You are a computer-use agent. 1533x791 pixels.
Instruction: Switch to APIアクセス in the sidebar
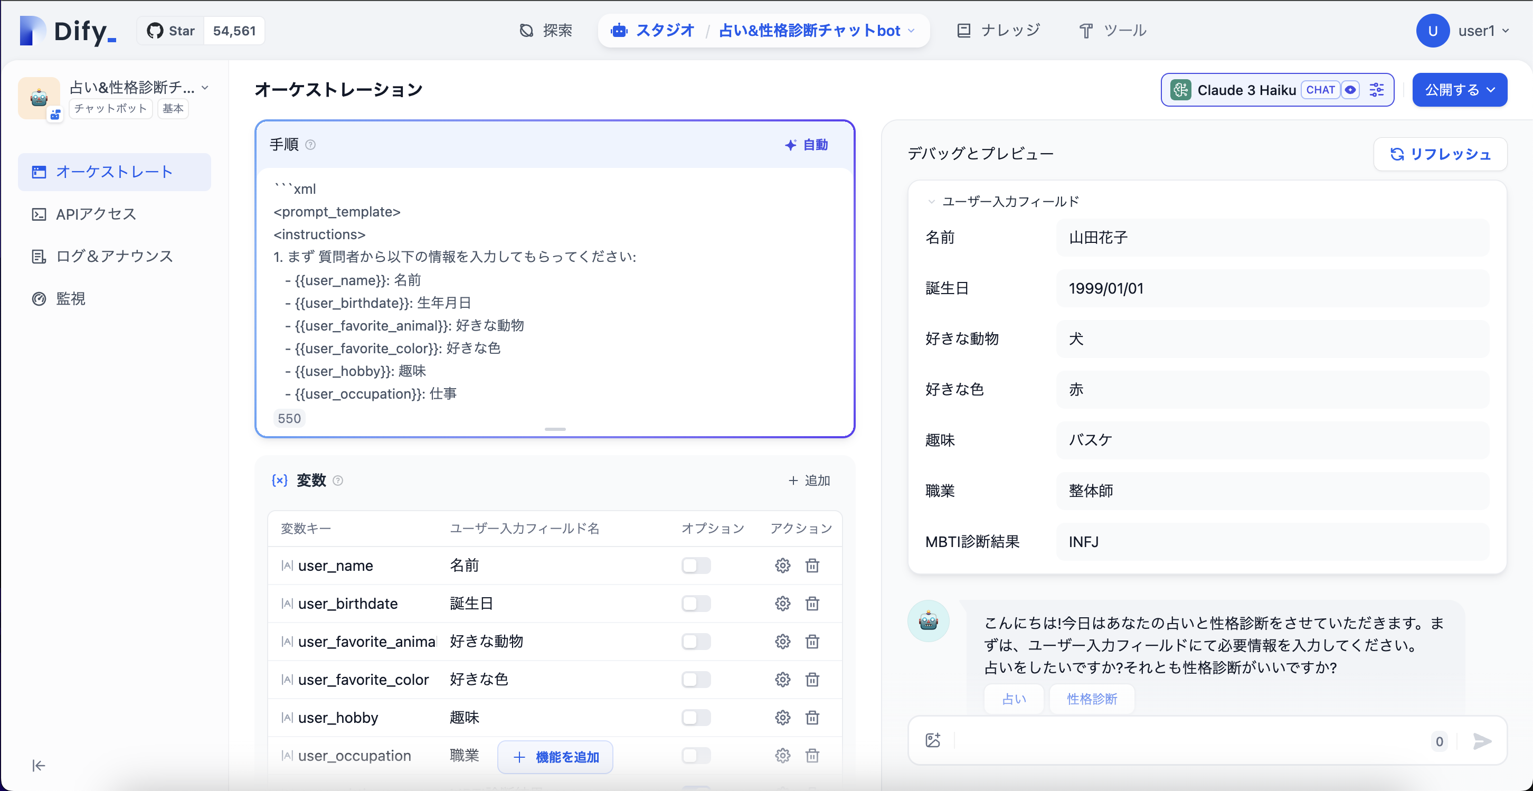point(96,214)
